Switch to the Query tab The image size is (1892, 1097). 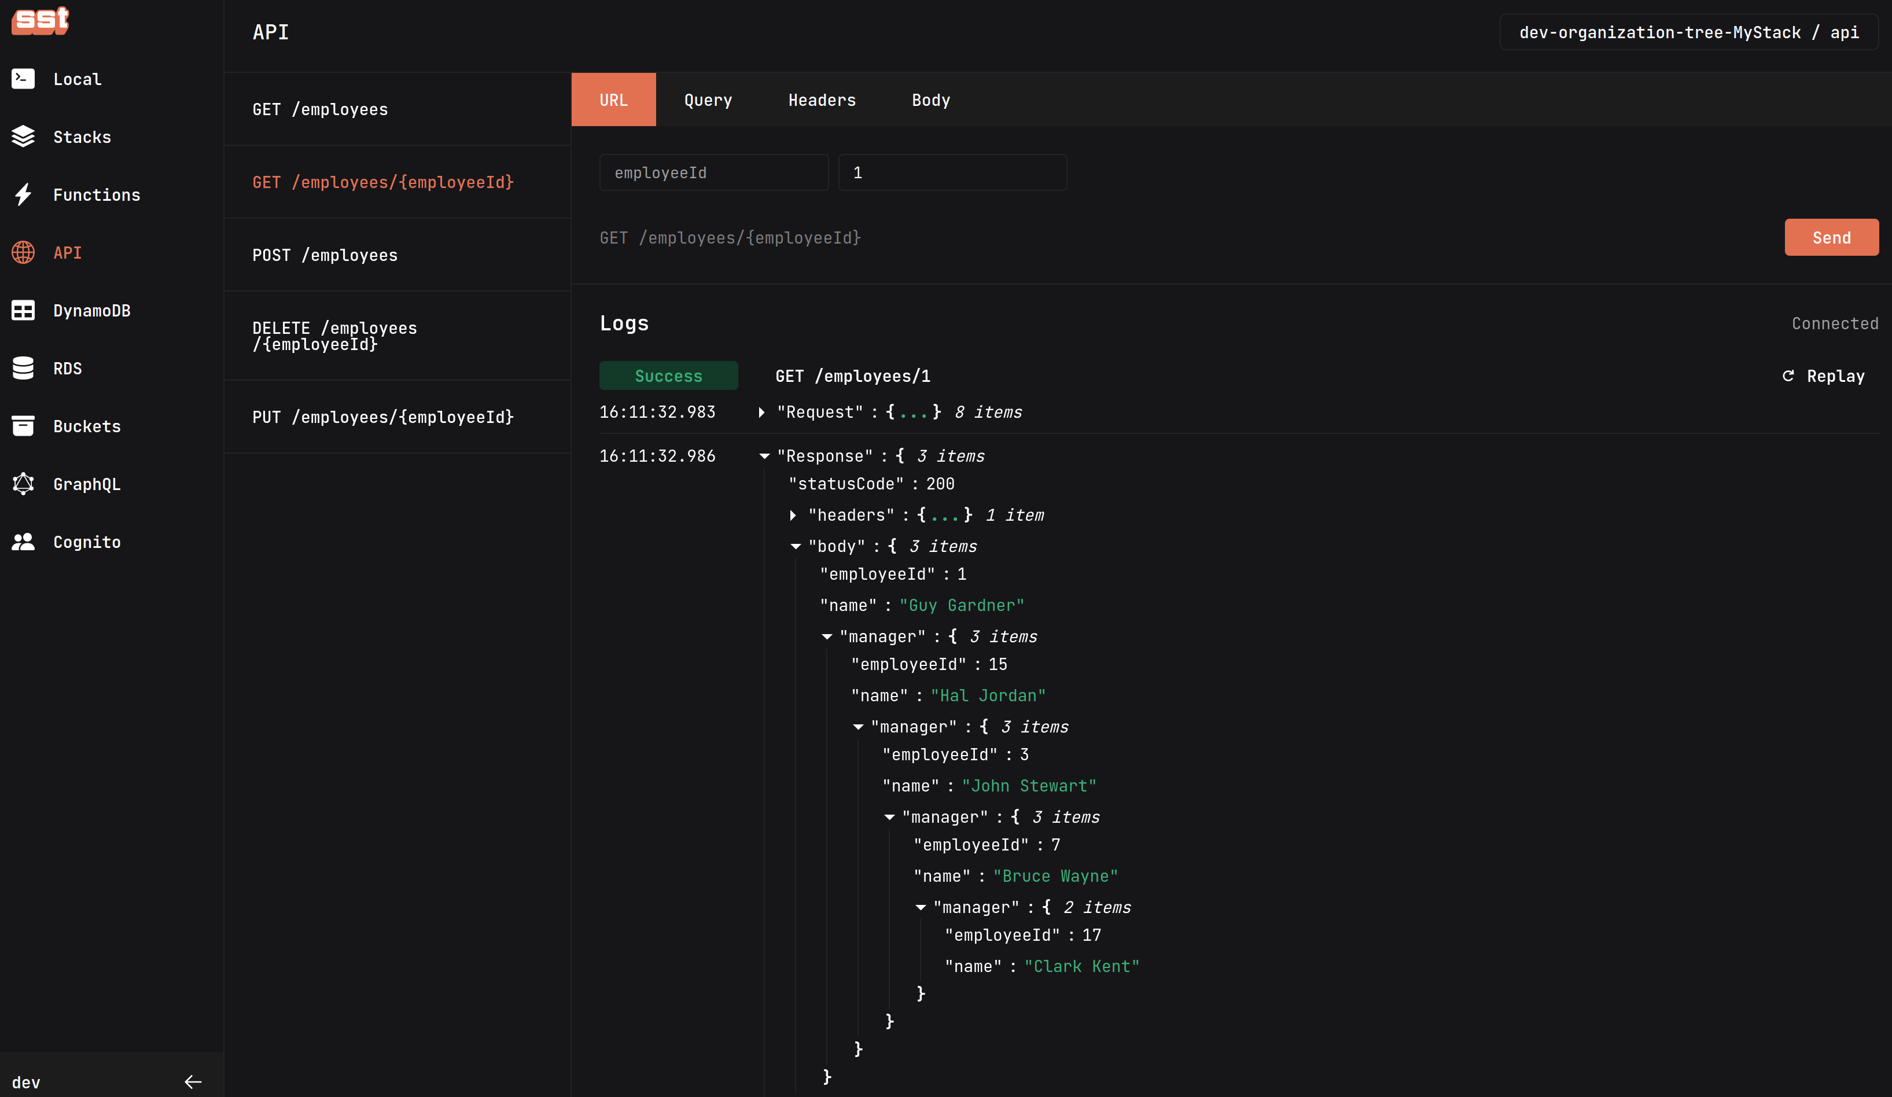pos(707,100)
